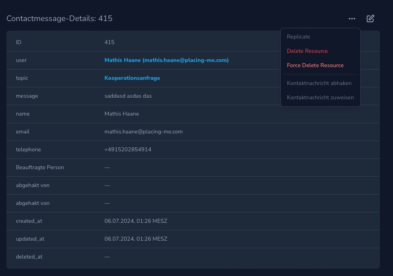Click the updated_at timestamp value
393x276 pixels.
click(135, 239)
